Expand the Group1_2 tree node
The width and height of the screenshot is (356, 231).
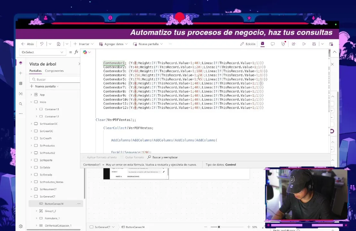(36, 211)
